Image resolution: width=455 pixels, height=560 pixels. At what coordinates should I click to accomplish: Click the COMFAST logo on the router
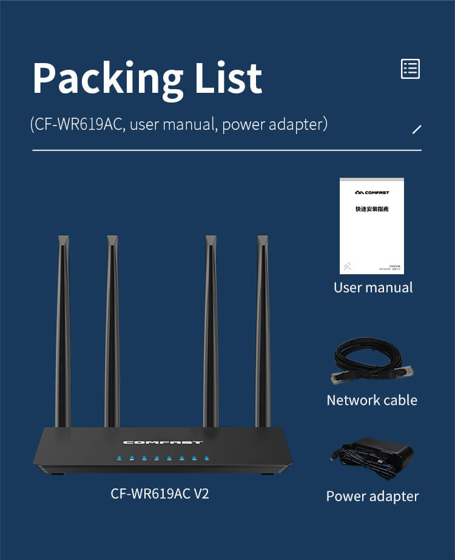click(163, 442)
